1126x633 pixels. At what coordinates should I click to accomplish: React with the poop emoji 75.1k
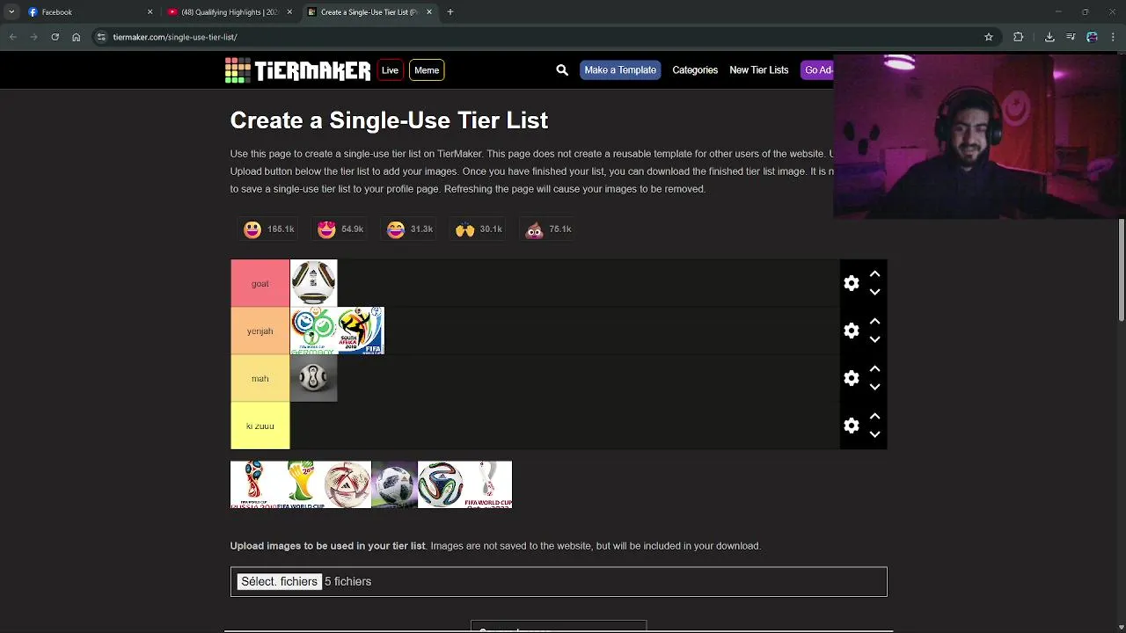pos(549,229)
